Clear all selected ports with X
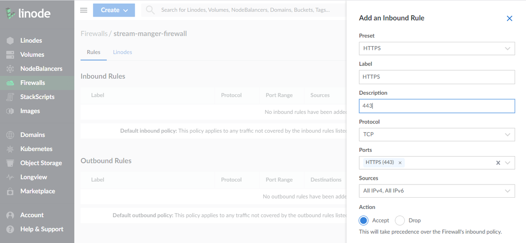 click(498, 163)
